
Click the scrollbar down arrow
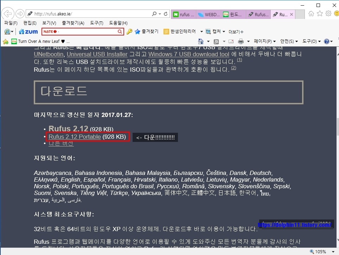click(337, 240)
